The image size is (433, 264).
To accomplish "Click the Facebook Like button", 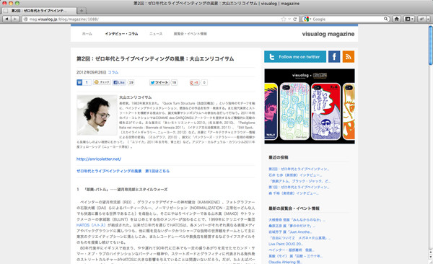I will click(x=119, y=82).
